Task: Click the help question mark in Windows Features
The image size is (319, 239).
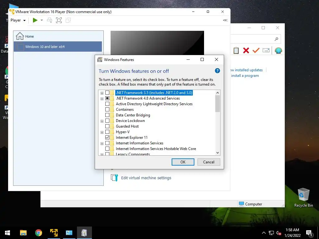Action: coord(217,71)
